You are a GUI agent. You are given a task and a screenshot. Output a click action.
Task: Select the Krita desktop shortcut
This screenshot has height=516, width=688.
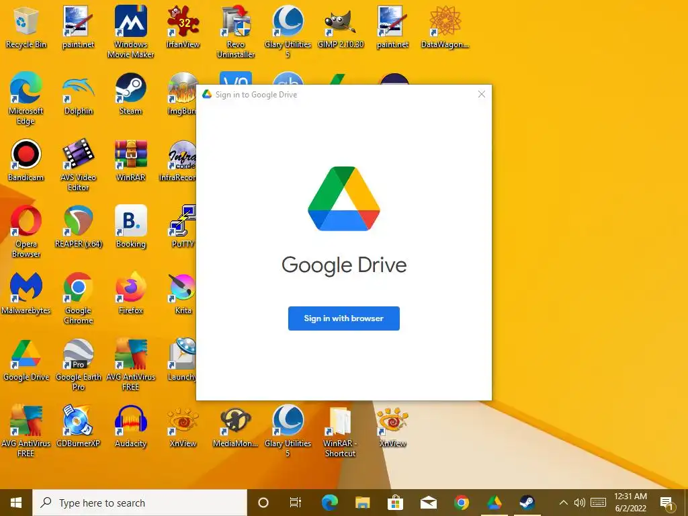click(183, 294)
